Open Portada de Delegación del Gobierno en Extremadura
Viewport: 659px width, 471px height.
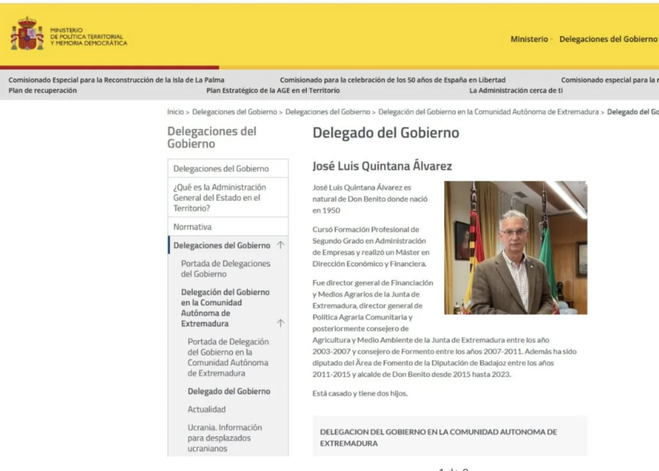click(x=228, y=357)
